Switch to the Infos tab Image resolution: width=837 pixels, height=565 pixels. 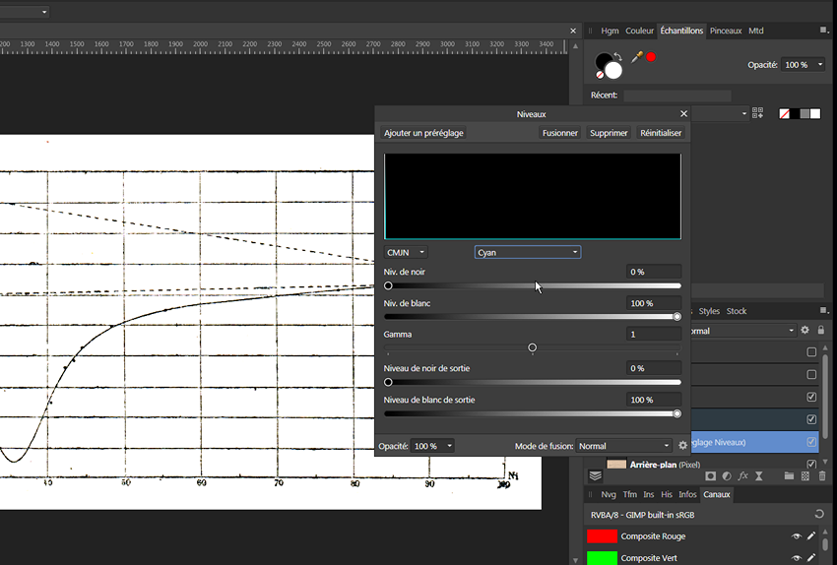[687, 494]
